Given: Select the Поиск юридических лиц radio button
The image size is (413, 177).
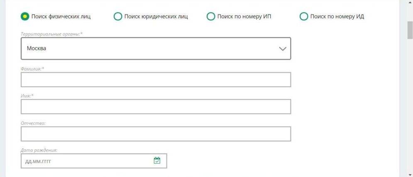Looking at the screenshot, I should (x=118, y=16).
